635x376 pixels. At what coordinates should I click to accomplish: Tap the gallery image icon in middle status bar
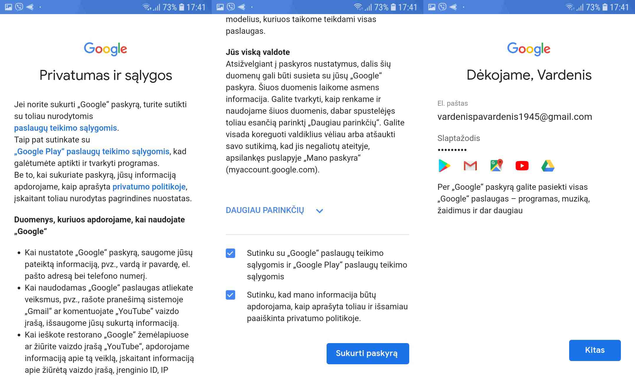pos(220,7)
